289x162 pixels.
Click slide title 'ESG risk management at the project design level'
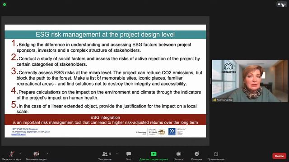pyautogui.click(x=105, y=35)
